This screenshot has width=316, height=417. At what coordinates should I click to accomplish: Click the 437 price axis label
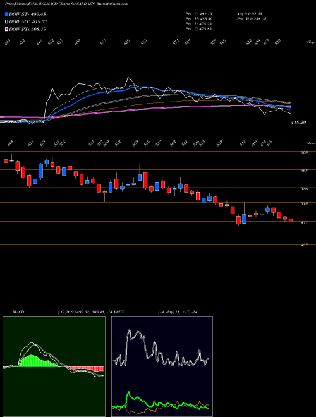(305, 245)
